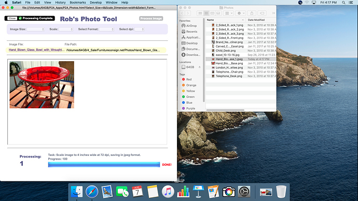Eject the 64GB volume
The image size is (358, 201).
pyautogui.click(x=199, y=67)
